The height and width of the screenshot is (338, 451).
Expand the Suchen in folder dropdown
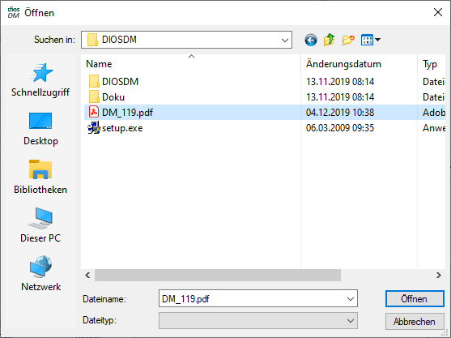(285, 40)
